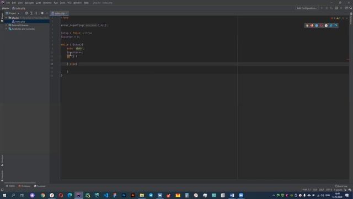Viewport: 353px width, 199px height.
Task: Collapse all items in Project panel
Action: [x=36, y=13]
